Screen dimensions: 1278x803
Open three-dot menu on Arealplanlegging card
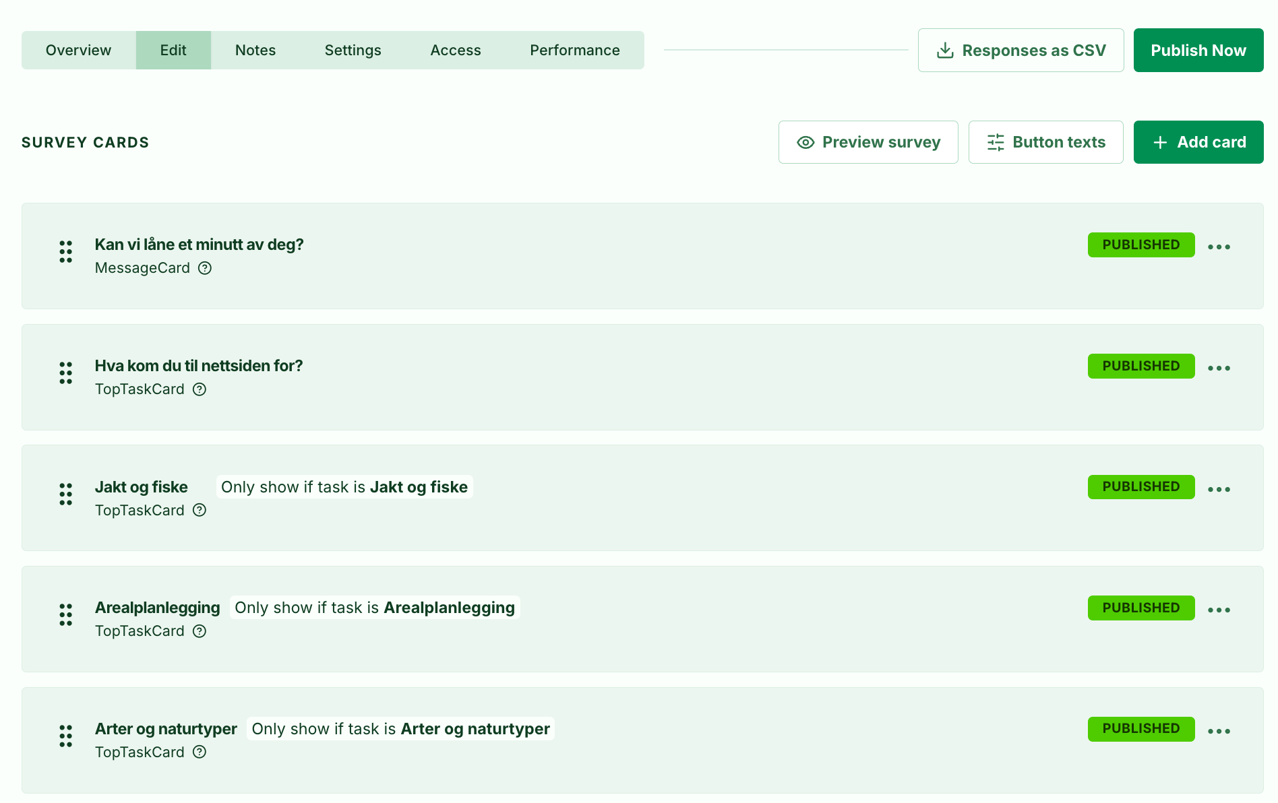coord(1219,610)
